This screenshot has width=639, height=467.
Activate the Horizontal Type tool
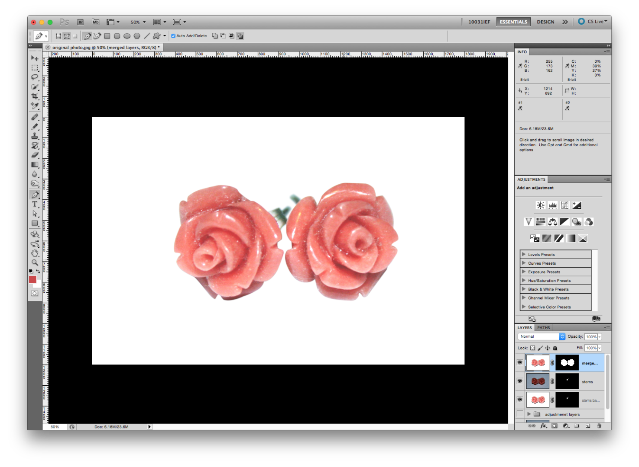(x=35, y=203)
